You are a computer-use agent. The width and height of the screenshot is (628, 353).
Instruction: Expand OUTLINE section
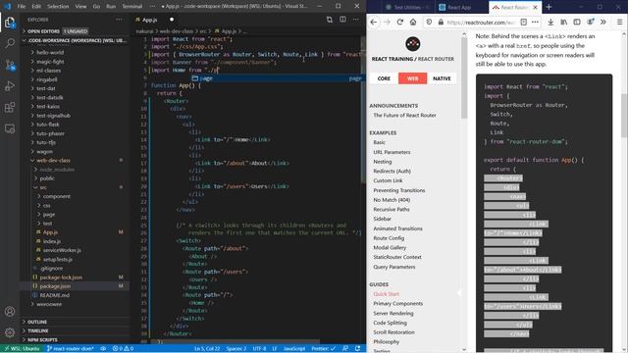tap(37, 322)
